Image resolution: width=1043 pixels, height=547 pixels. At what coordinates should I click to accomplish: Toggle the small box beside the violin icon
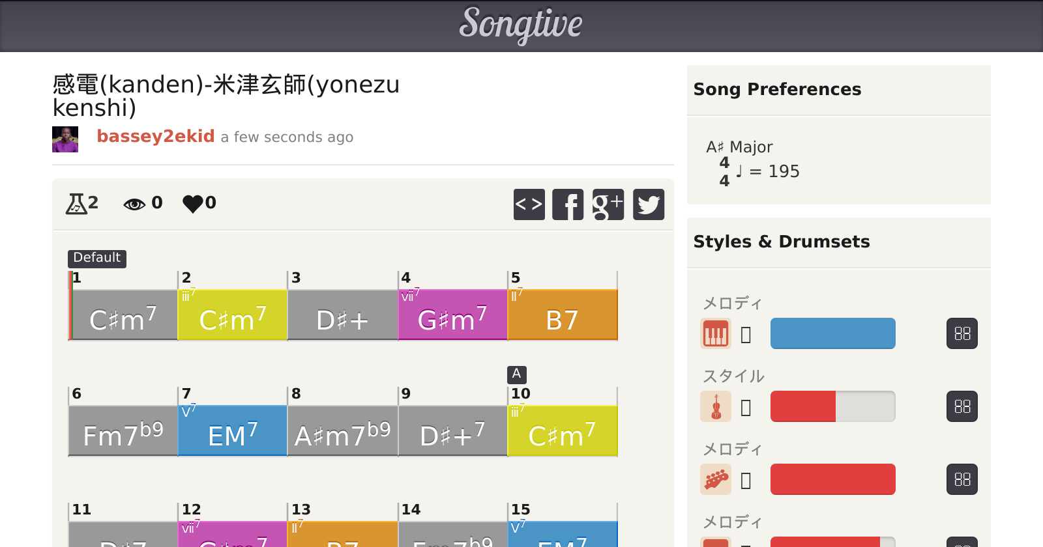(746, 408)
